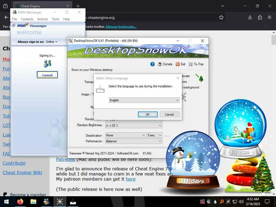Go back in the Firefox browser
276x207 pixels.
(x=6, y=17)
